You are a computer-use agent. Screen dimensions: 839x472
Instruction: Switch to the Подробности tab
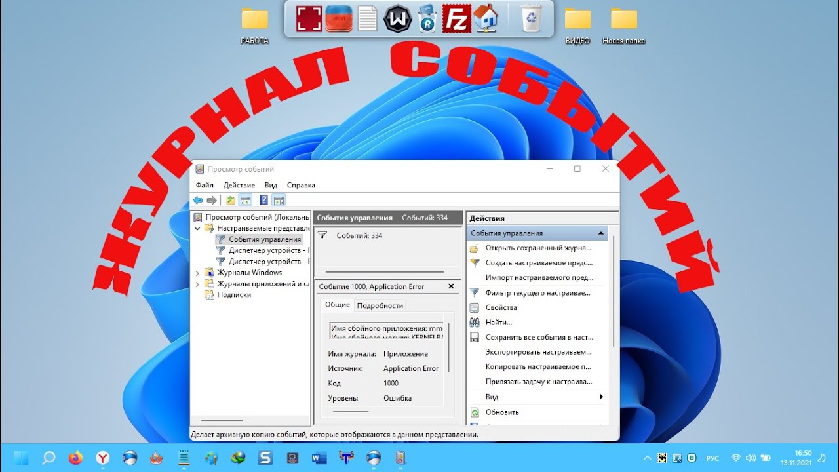[x=380, y=305]
